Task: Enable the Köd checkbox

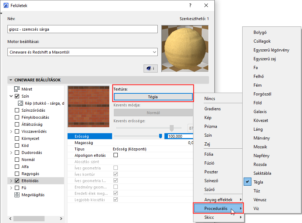Action: tap(17, 145)
